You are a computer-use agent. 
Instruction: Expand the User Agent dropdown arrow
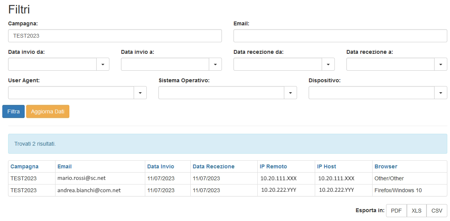pyautogui.click(x=140, y=93)
